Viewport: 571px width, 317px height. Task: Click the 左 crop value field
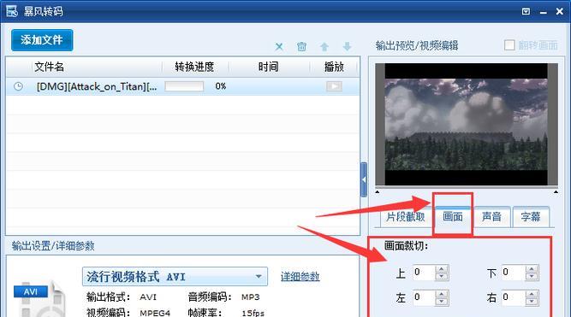(x=424, y=297)
